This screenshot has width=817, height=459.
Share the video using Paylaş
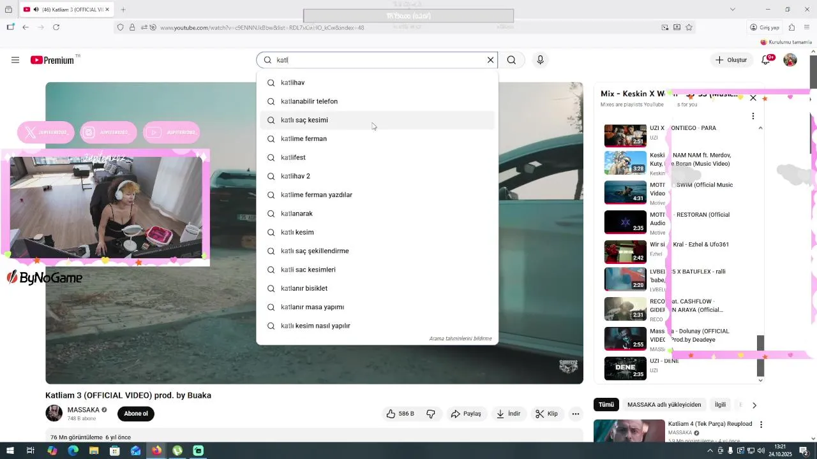[x=466, y=414]
